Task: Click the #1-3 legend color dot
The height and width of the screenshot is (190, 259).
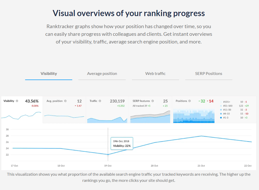Action: point(221,118)
